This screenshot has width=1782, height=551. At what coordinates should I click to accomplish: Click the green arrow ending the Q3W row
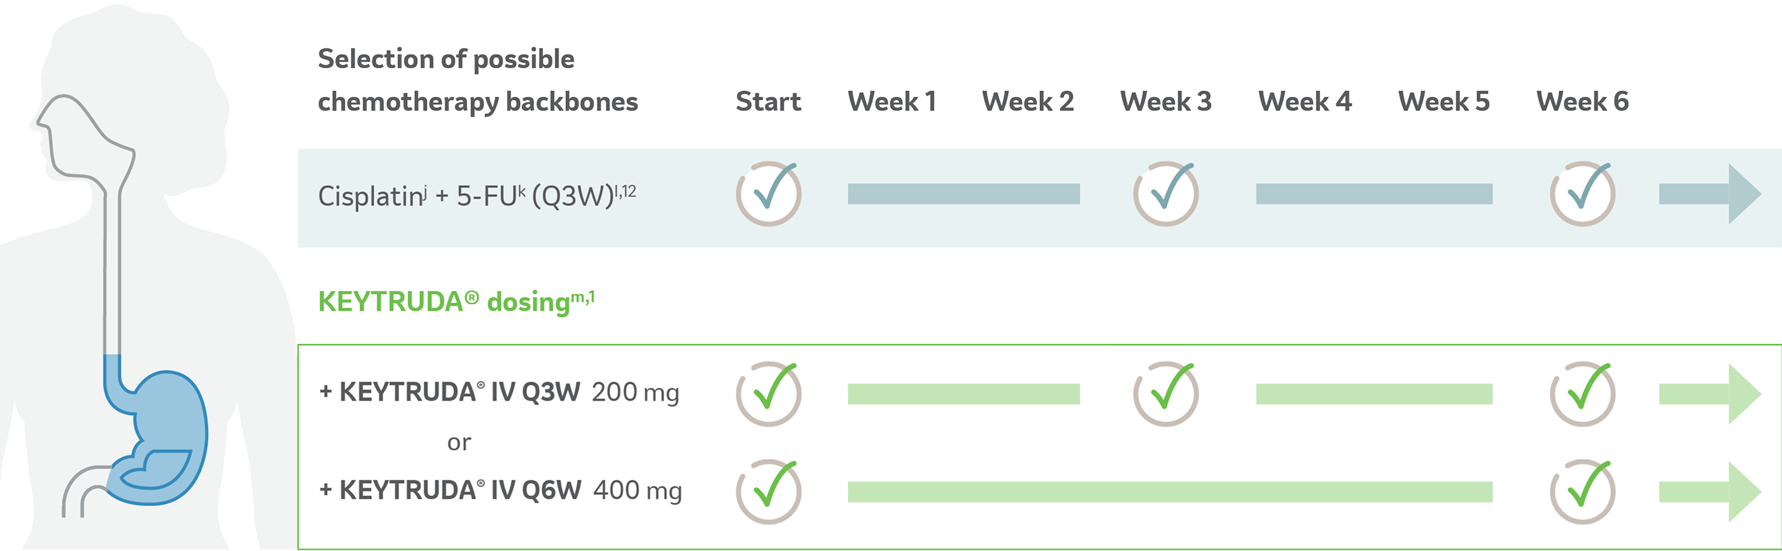coord(1709,394)
